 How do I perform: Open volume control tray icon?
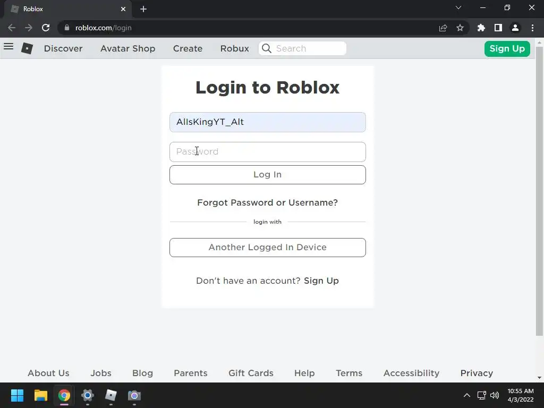(495, 395)
